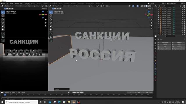Select the Measure tool in User Perspective viewport

coord(51,37)
